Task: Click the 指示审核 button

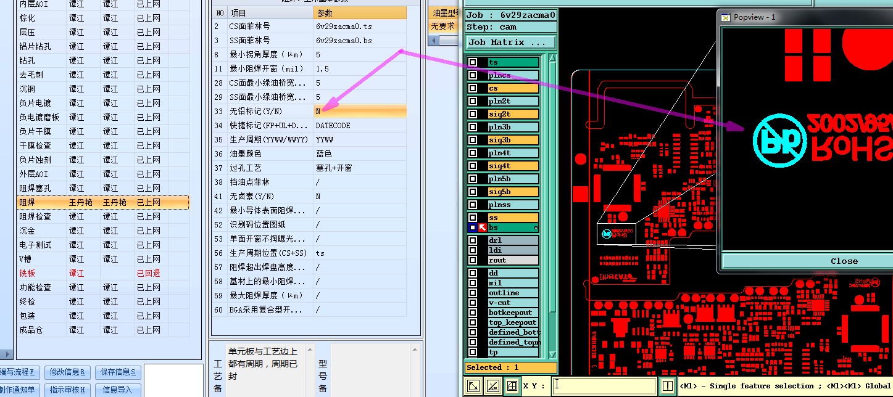Action: point(68,390)
